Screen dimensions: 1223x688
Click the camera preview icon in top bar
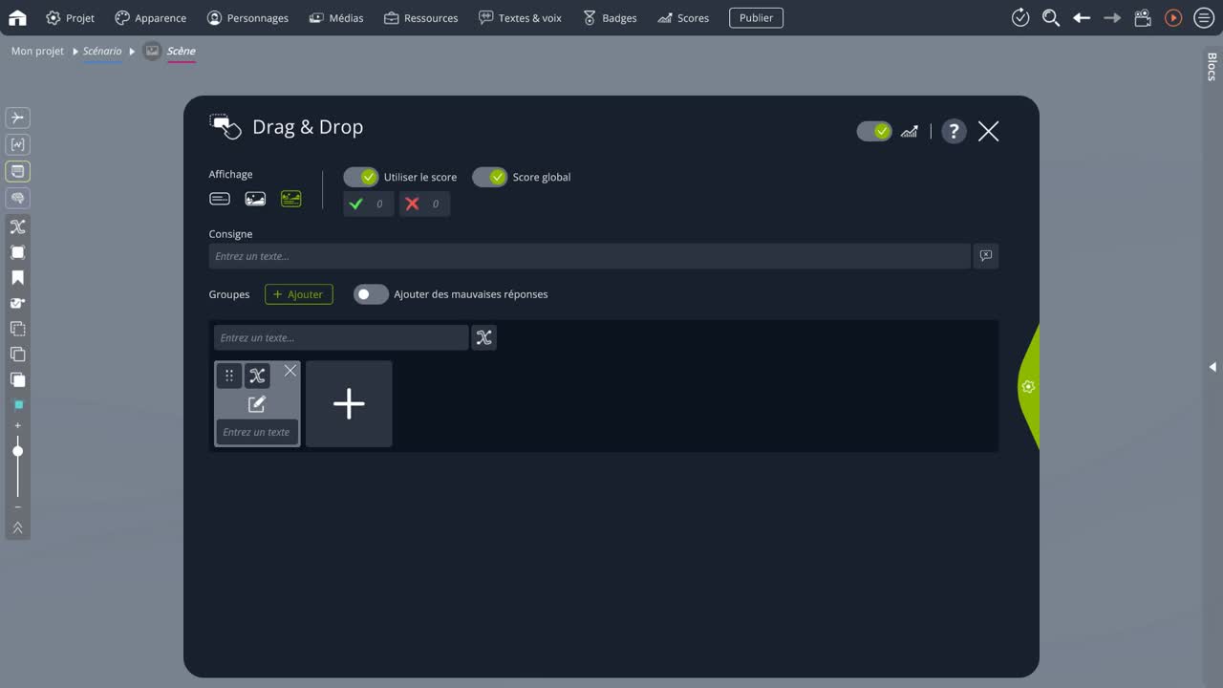click(1143, 17)
